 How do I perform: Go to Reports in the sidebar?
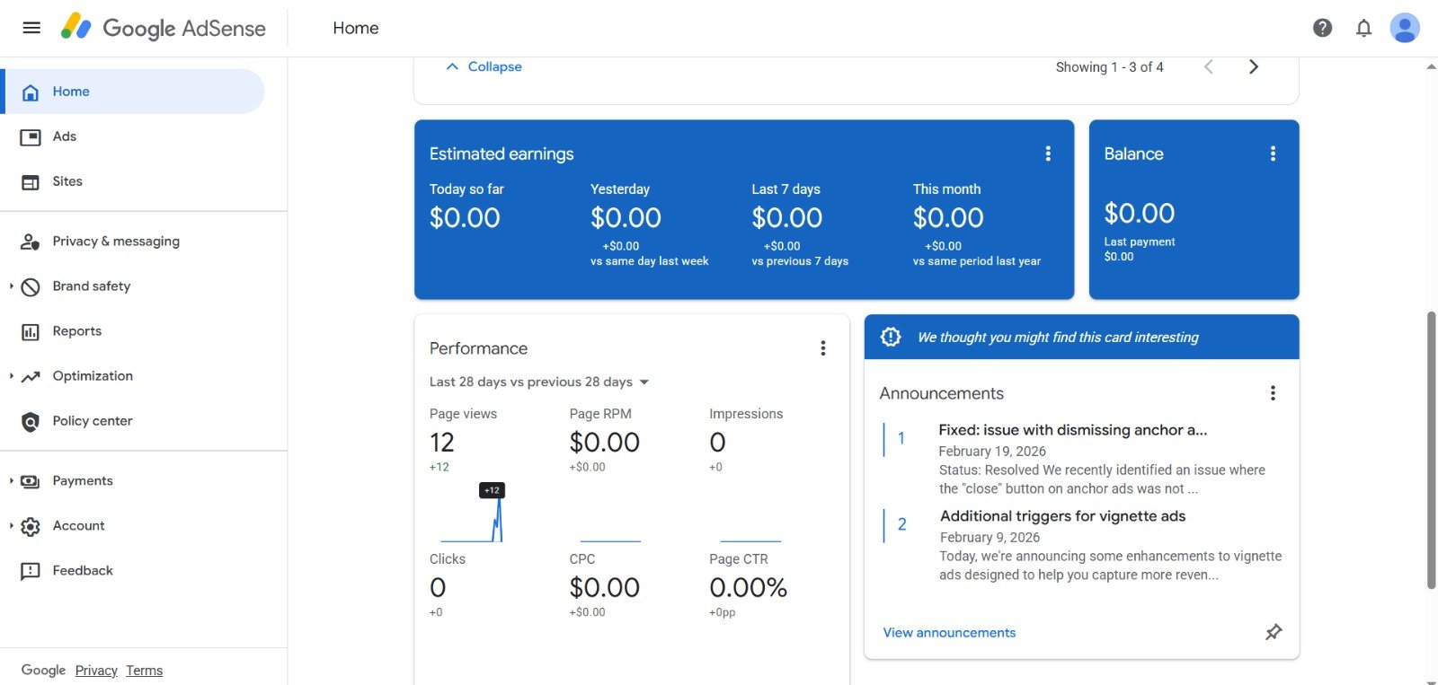coord(76,331)
